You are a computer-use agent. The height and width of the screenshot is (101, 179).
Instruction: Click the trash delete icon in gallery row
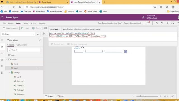[126, 51]
